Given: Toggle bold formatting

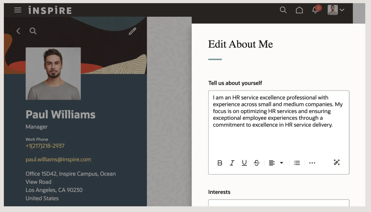Looking at the screenshot, I should pos(220,163).
